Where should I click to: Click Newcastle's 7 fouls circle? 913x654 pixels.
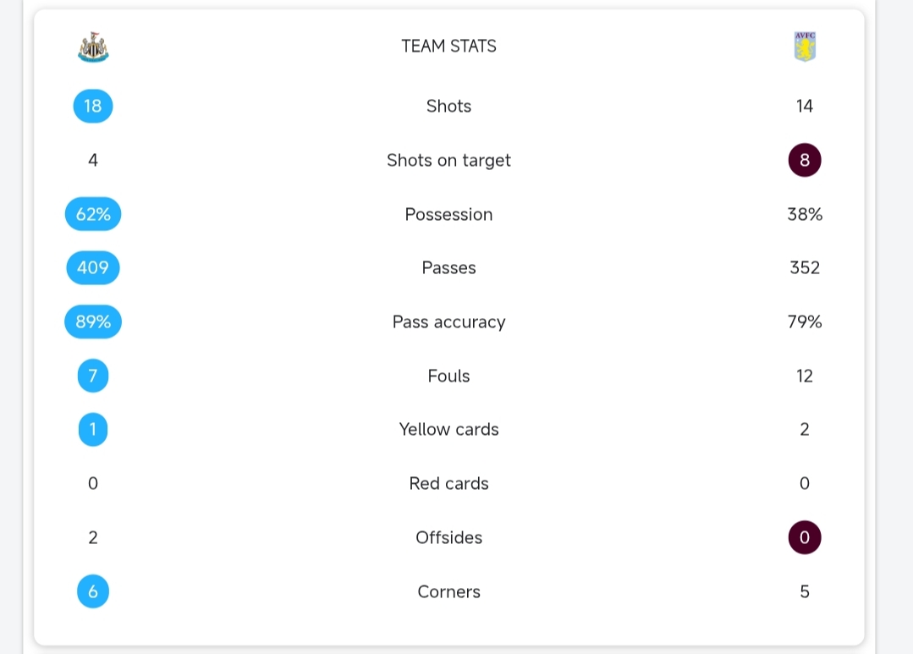93,376
